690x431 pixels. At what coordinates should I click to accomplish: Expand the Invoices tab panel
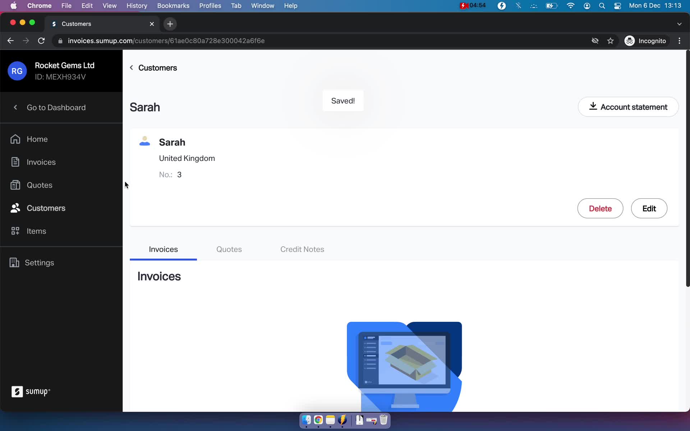tap(163, 249)
